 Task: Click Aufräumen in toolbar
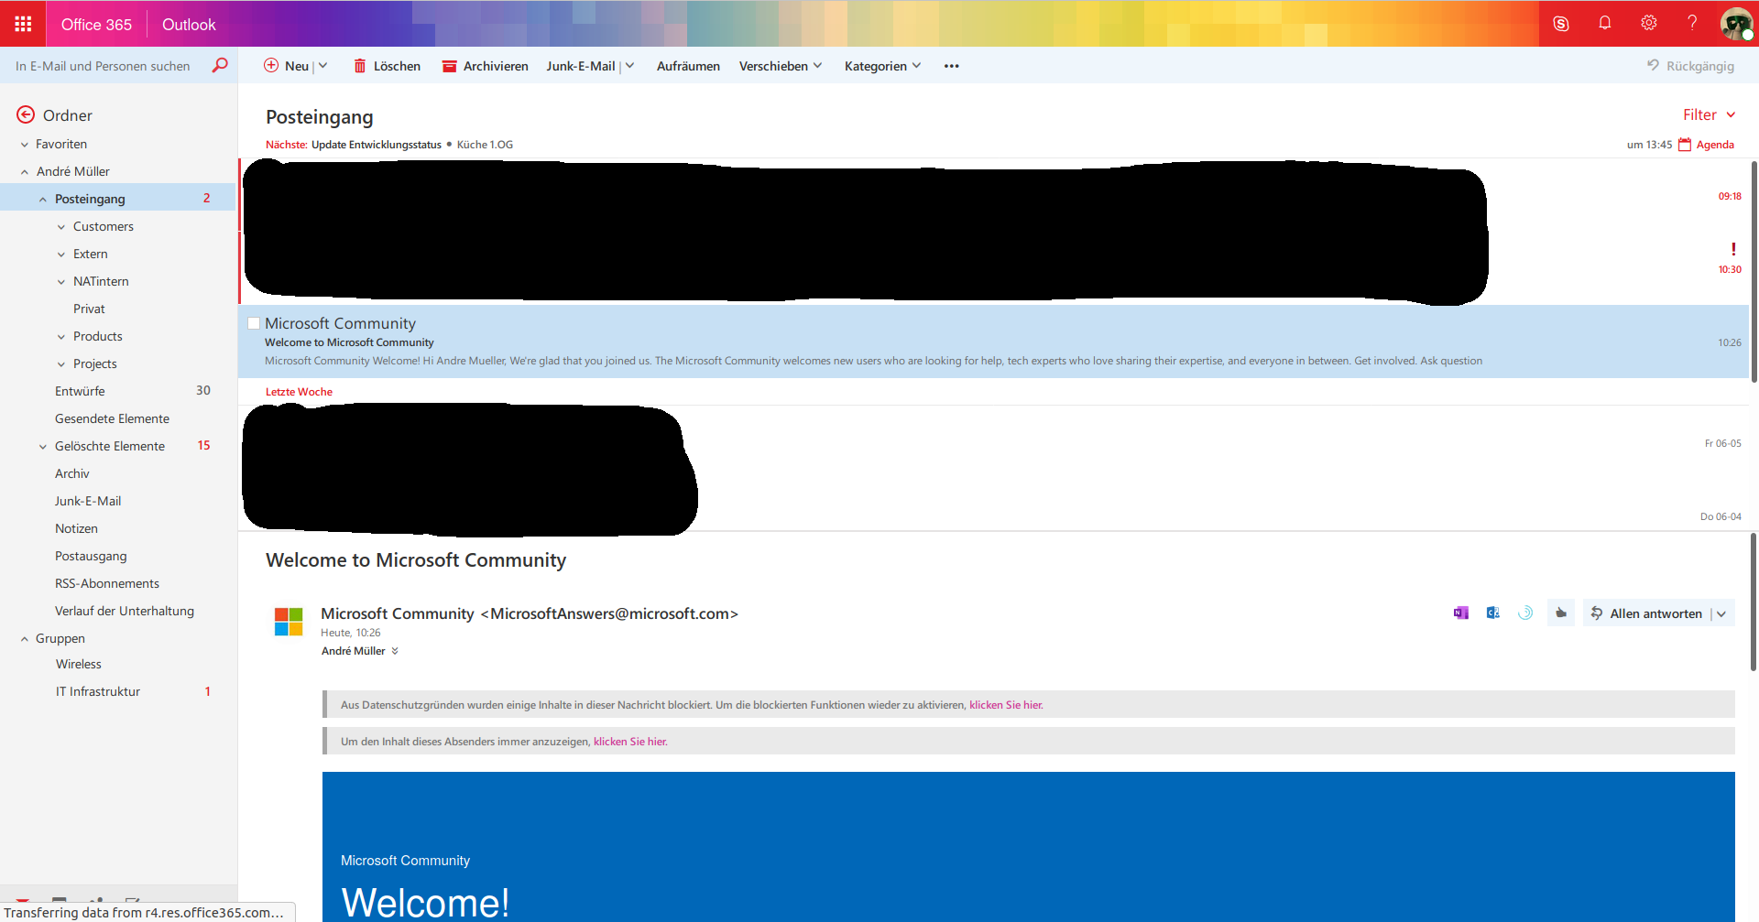688,66
